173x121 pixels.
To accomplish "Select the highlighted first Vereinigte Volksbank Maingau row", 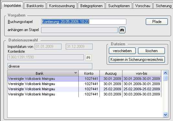I will click(84, 79).
